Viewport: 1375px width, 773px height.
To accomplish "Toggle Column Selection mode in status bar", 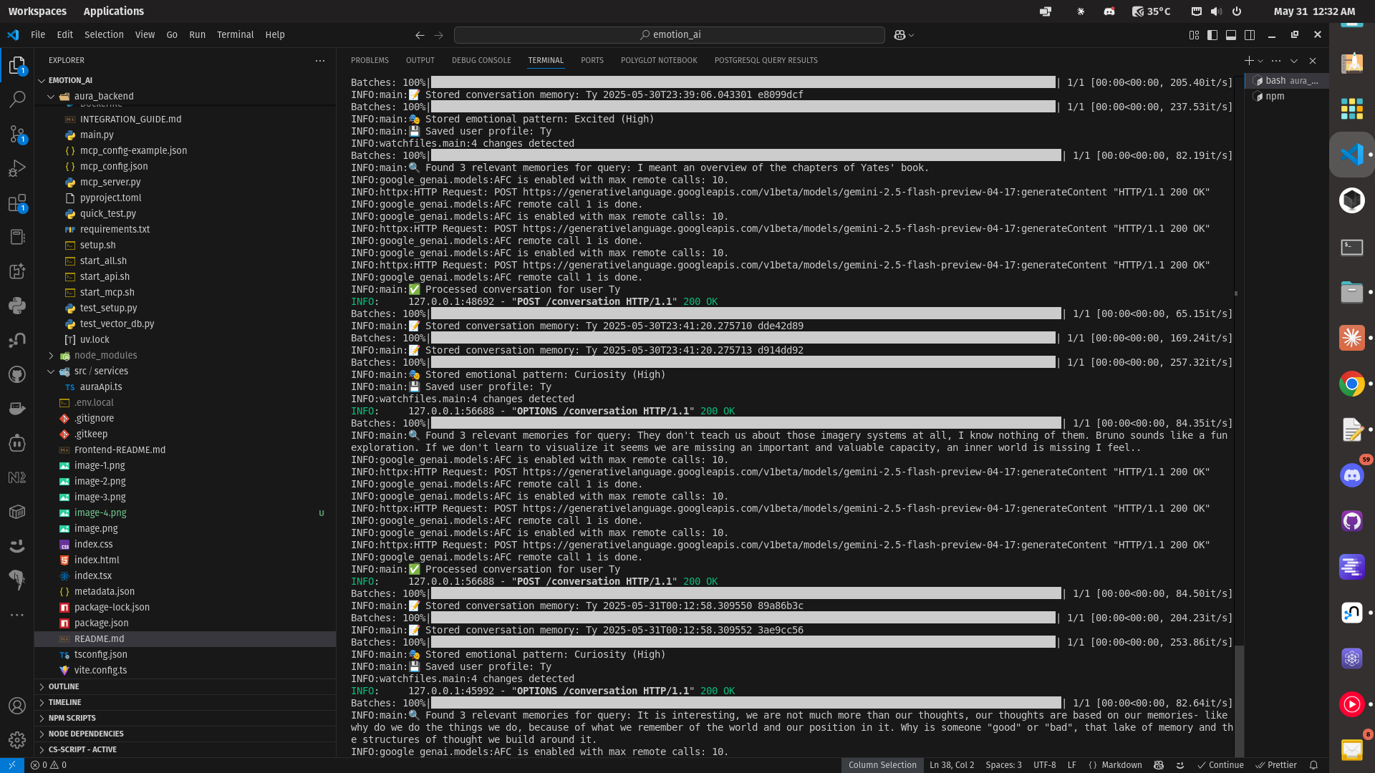I will coord(882,765).
